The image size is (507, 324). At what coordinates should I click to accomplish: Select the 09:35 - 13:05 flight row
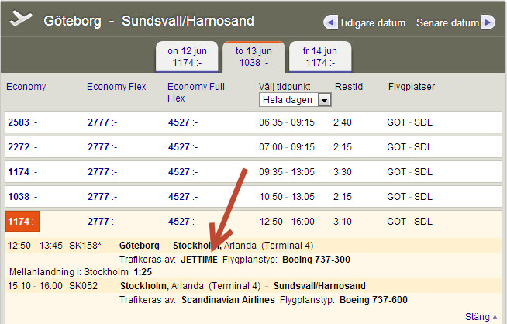(287, 172)
